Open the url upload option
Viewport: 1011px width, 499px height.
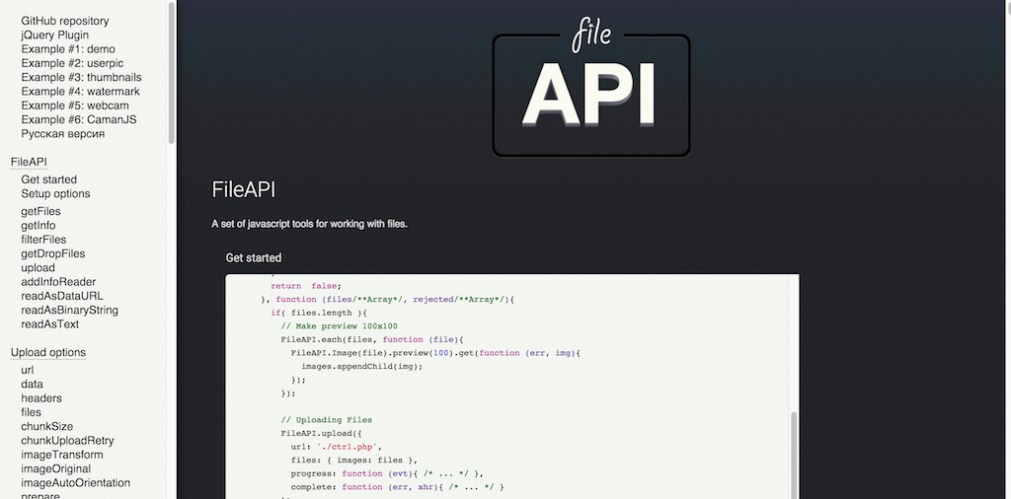pos(27,370)
